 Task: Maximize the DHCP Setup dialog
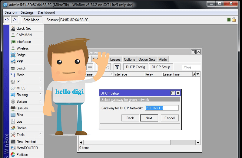(173, 93)
